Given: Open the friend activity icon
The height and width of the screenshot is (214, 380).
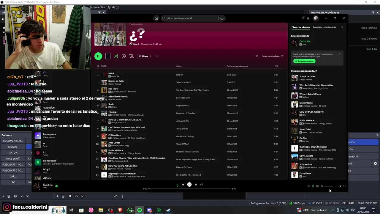Looking at the screenshot, I should tap(308, 18).
